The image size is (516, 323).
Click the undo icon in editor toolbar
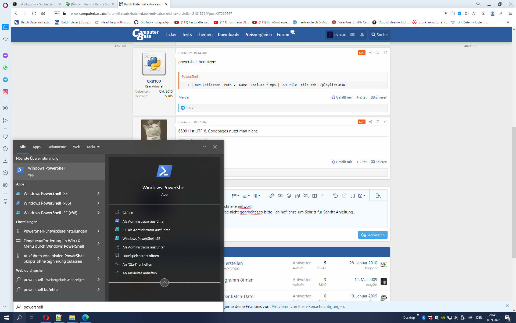pos(335,196)
